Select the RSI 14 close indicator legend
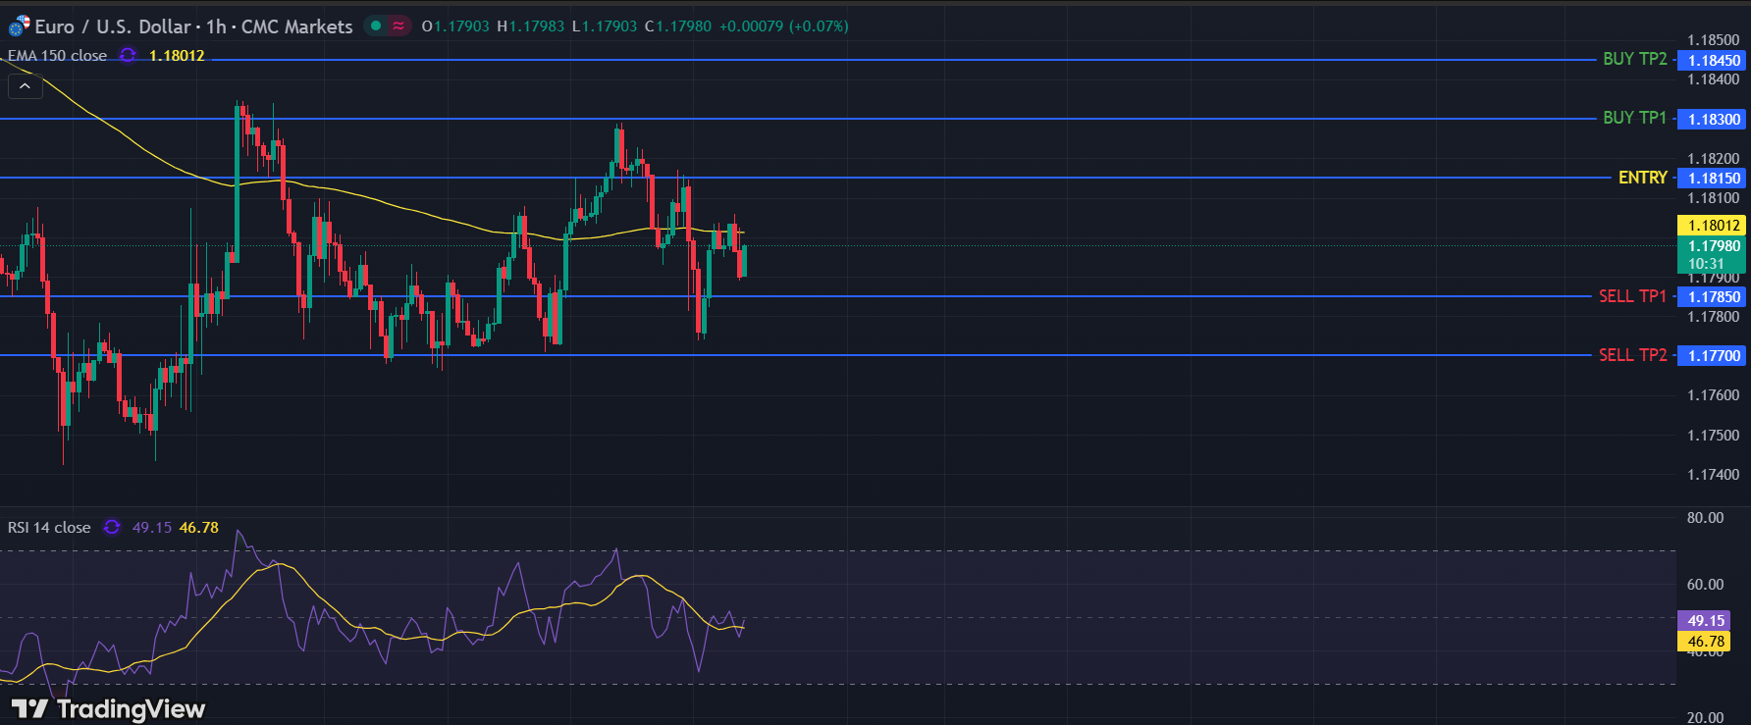1751x725 pixels. (x=49, y=528)
